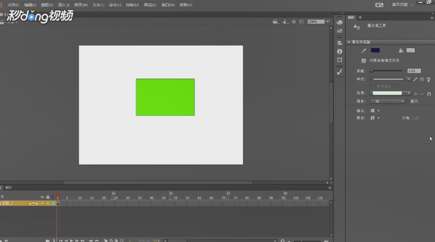Screen dimensions: 435x242
Task: Click the edit stroke style pencil icon
Action: click(415, 79)
